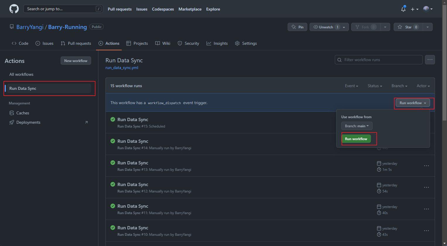This screenshot has width=447, height=246.
Task: Expand the Star lists dropdown arrow
Action: [428, 27]
